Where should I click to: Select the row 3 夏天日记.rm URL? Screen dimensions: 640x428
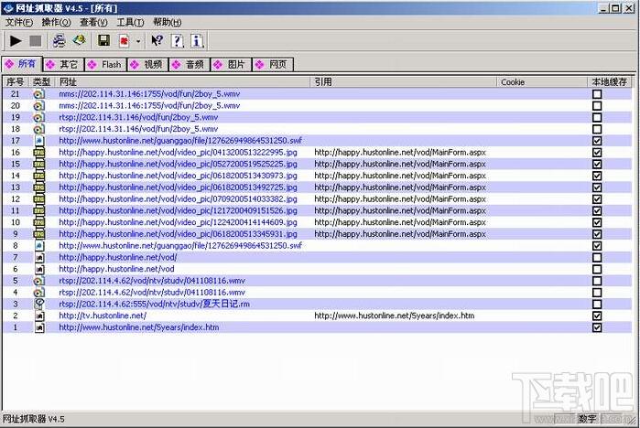[x=154, y=304]
